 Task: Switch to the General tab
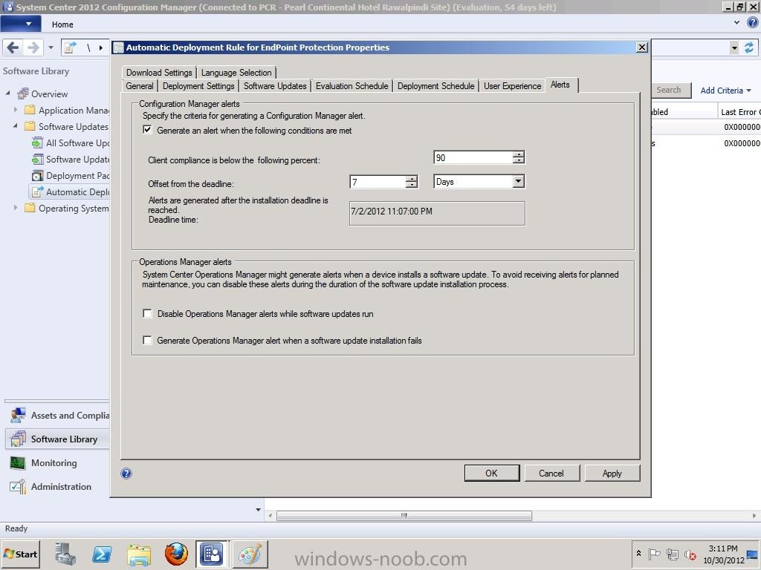139,86
